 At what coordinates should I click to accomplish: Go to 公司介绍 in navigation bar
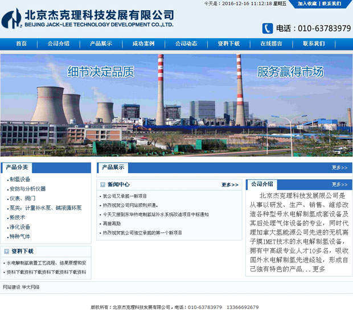[x=58, y=44]
